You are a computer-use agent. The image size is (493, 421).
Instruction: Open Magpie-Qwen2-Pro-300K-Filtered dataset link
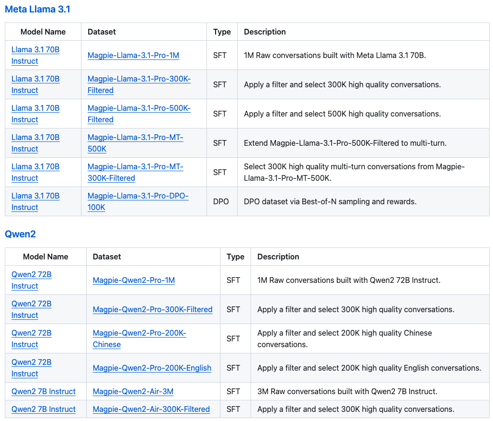(x=152, y=310)
